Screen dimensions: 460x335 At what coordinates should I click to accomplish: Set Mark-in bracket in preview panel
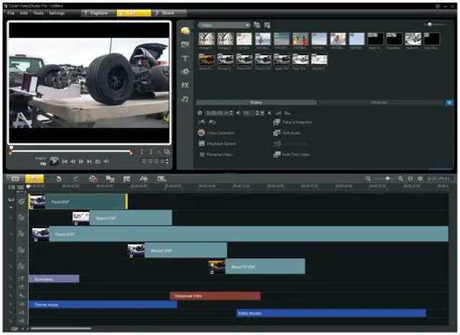click(142, 152)
